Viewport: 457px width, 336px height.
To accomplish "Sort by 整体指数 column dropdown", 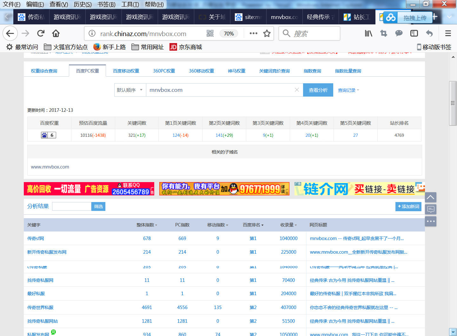I will [147, 225].
